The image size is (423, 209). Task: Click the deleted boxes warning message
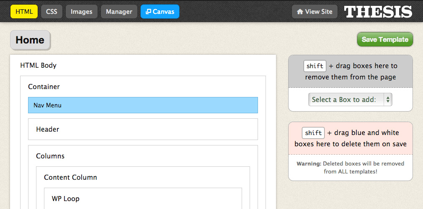click(x=350, y=168)
